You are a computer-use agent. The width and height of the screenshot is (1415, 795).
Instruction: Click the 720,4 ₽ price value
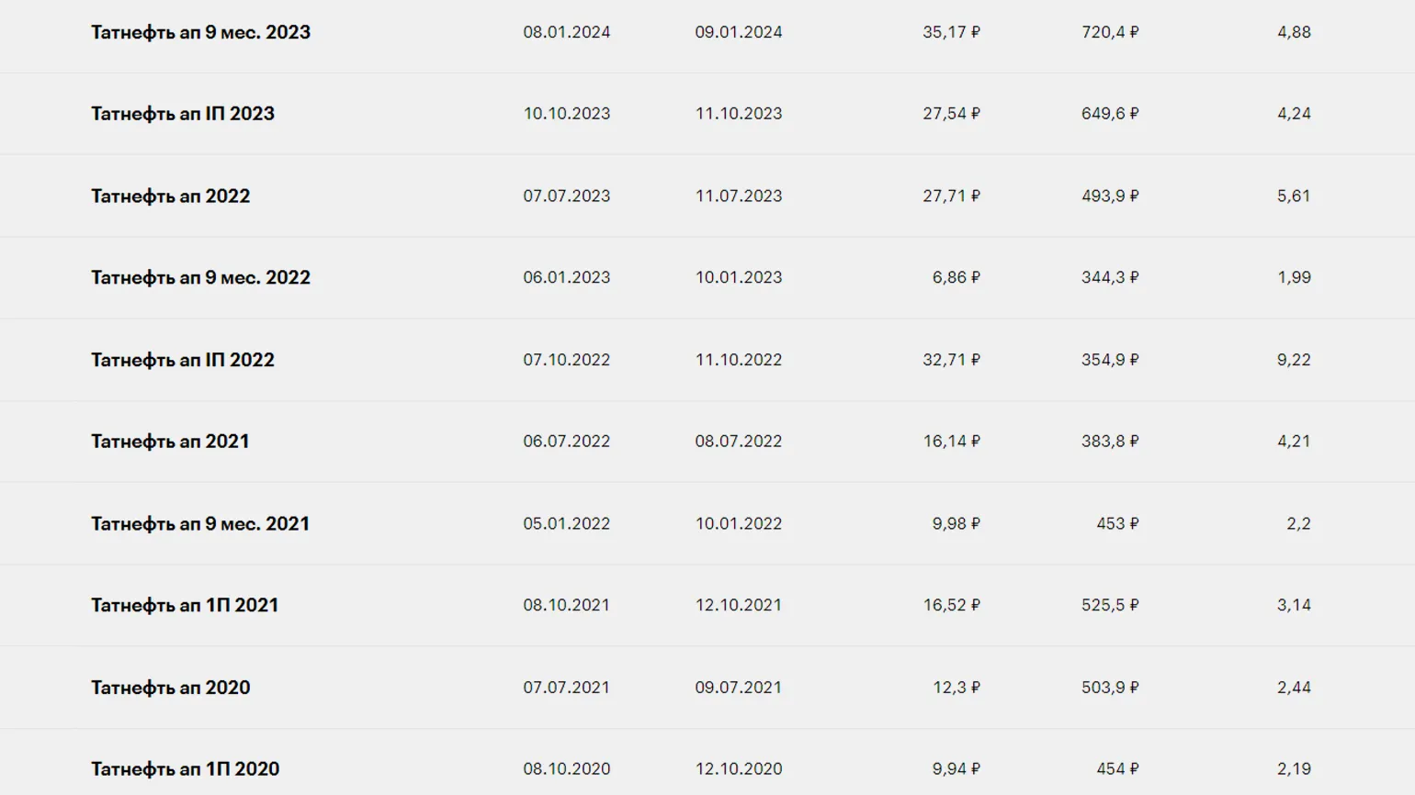1110,32
